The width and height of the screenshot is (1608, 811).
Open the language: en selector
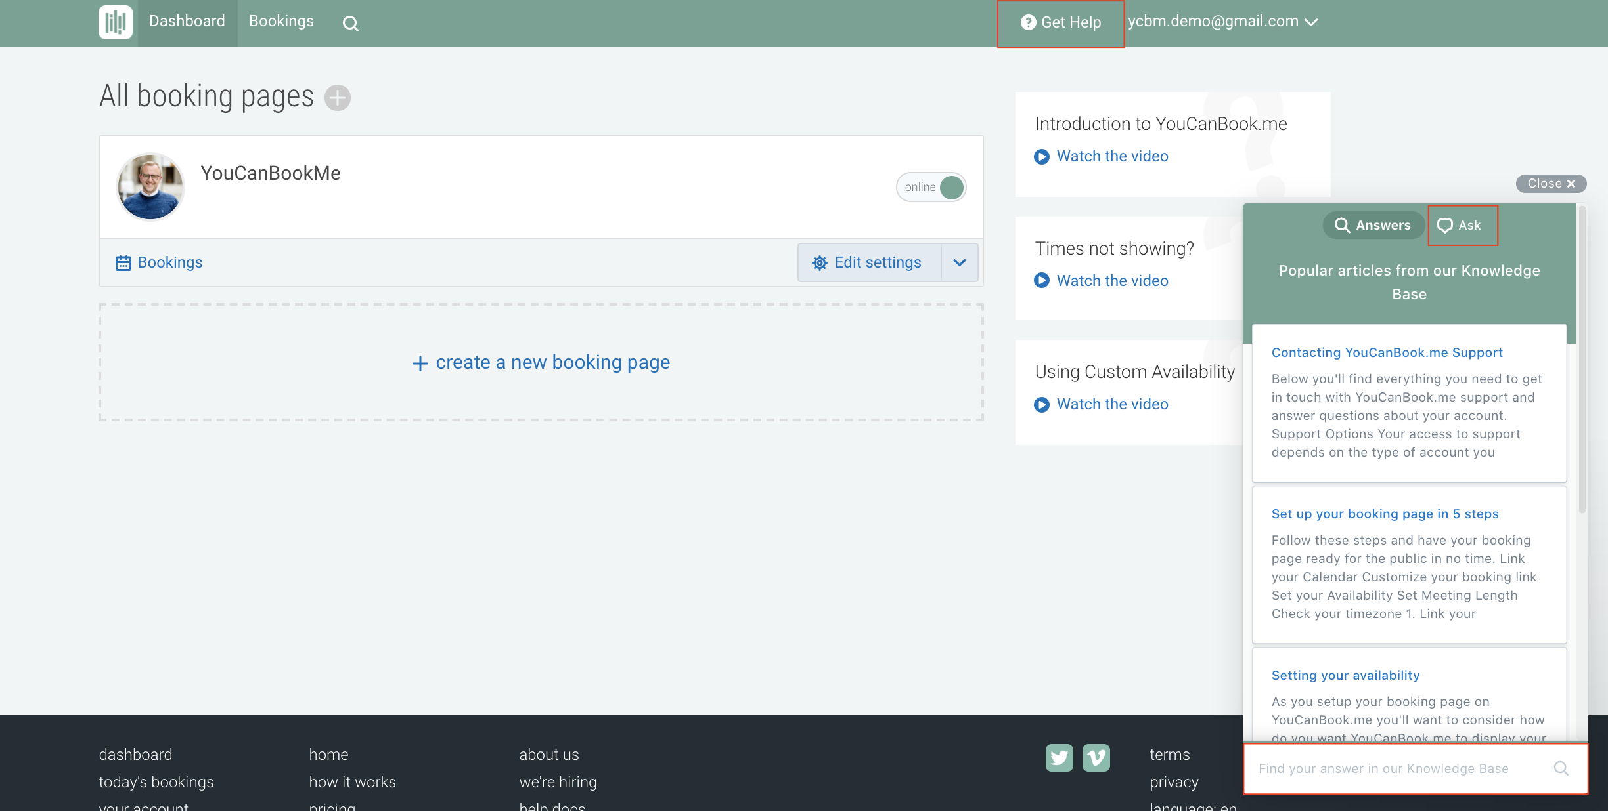pos(1194,808)
